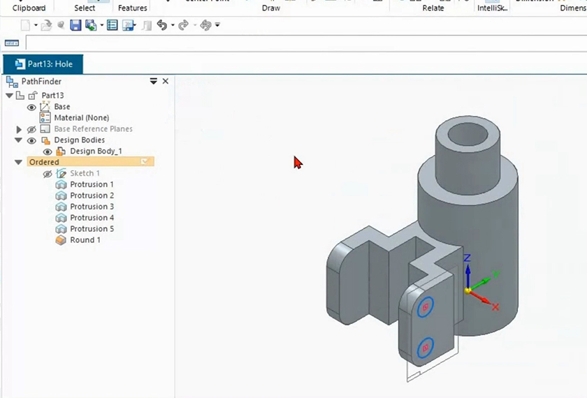587x398 pixels.
Task: Toggle visibility of Sketch 1
Action: [x=48, y=174]
